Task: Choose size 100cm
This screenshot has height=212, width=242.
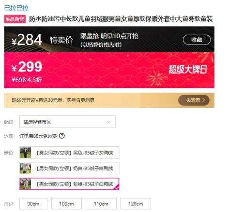Action: (66, 204)
